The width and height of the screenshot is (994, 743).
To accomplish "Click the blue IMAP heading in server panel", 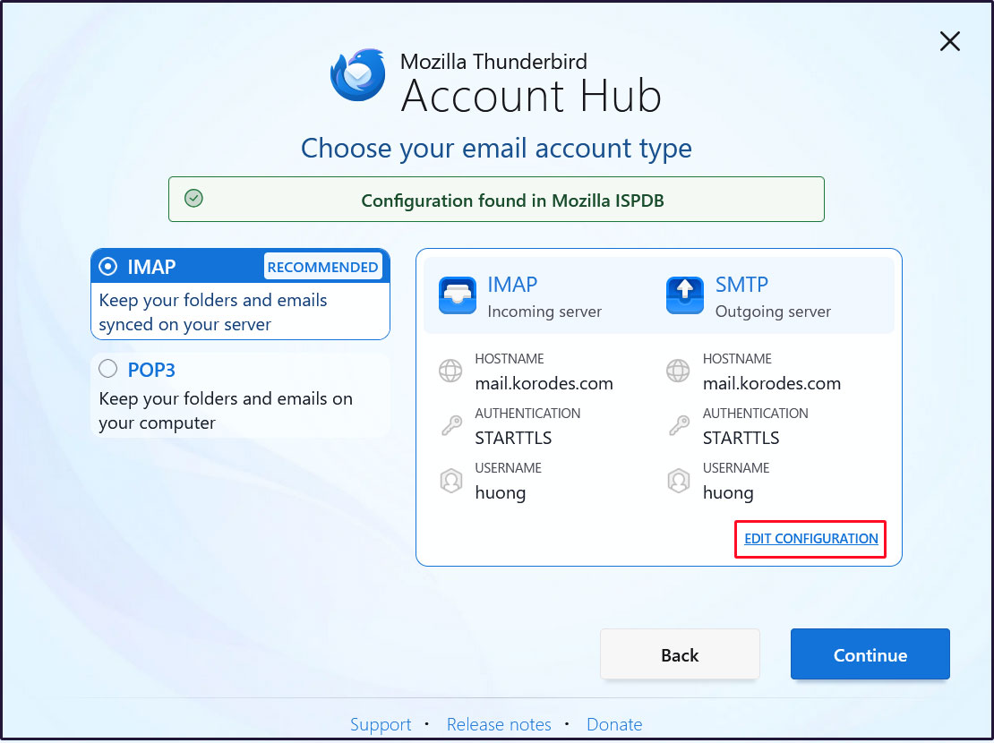I will tap(512, 285).
